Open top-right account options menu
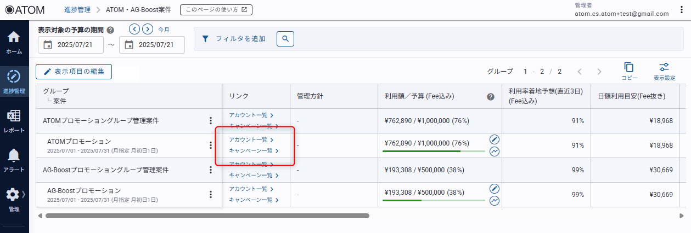This screenshot has height=233, width=691. point(682,10)
